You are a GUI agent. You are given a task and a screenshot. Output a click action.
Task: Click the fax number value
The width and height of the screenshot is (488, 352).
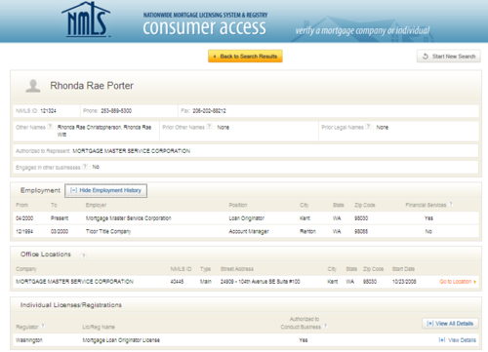[209, 111]
